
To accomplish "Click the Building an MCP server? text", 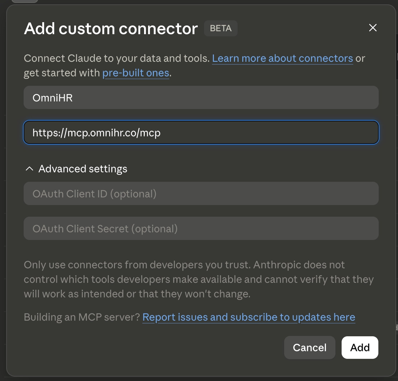I will click(82, 317).
